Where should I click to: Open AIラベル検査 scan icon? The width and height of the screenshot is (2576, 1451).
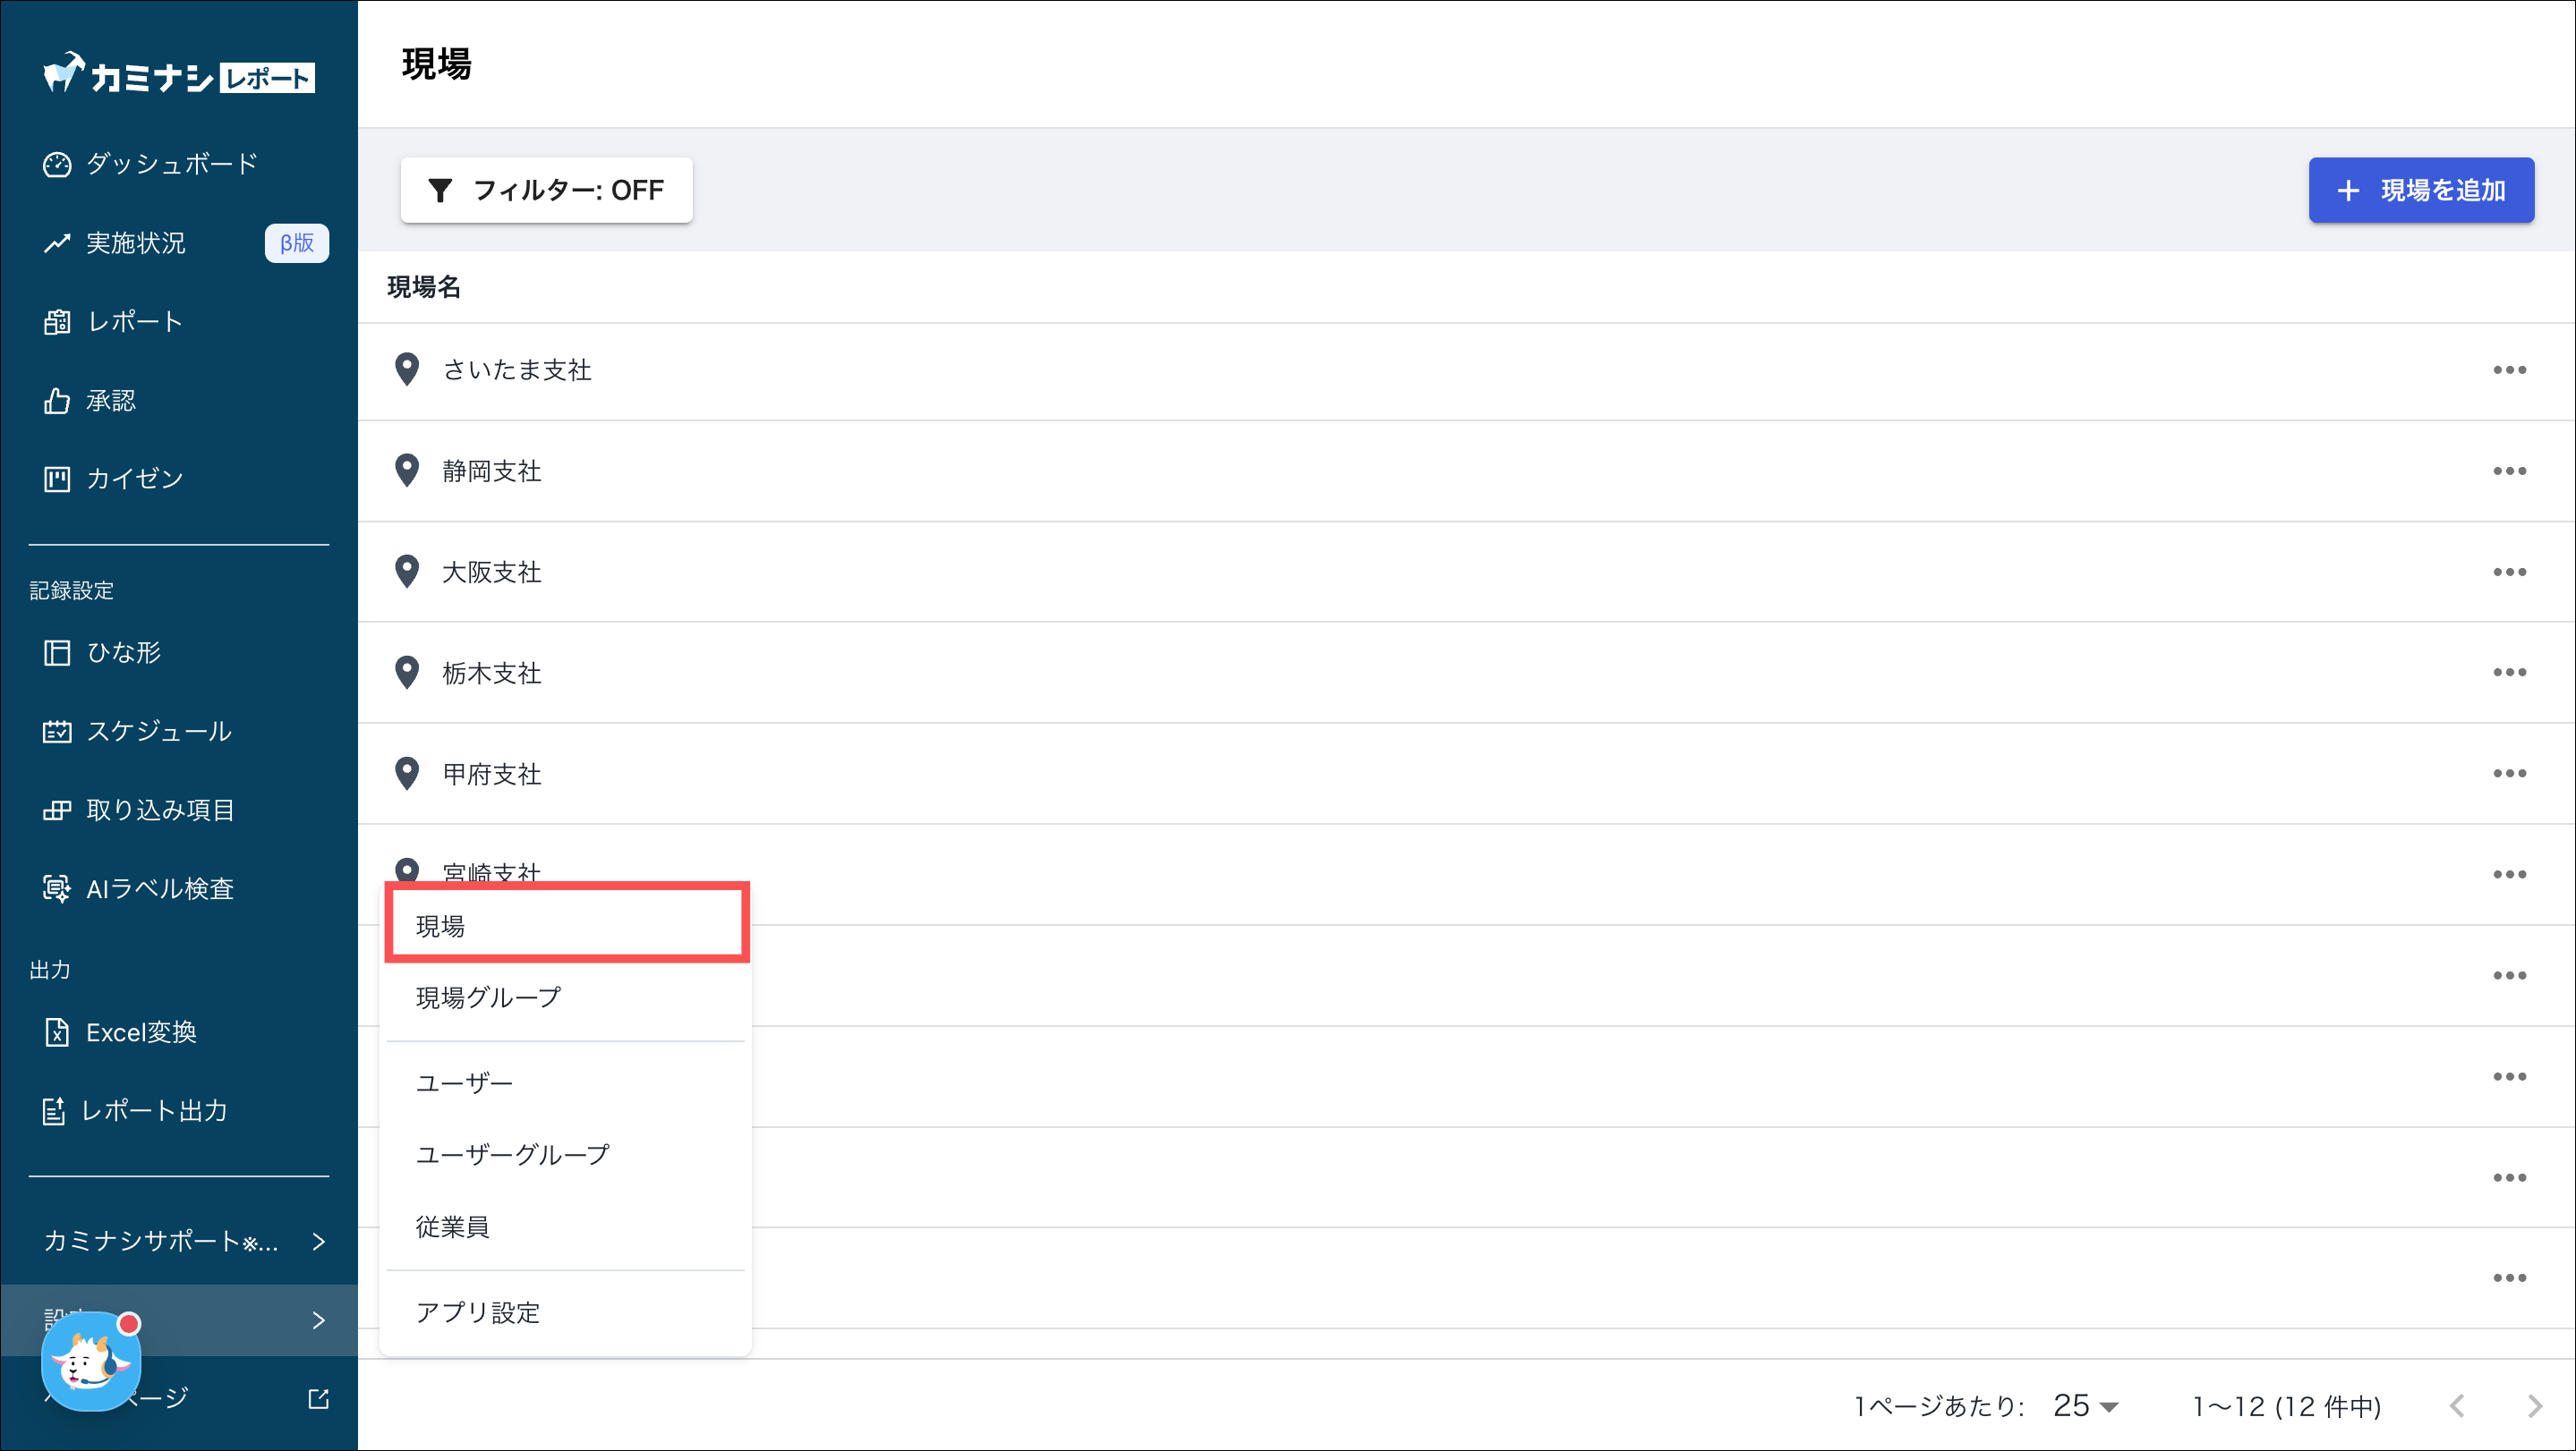coord(57,888)
